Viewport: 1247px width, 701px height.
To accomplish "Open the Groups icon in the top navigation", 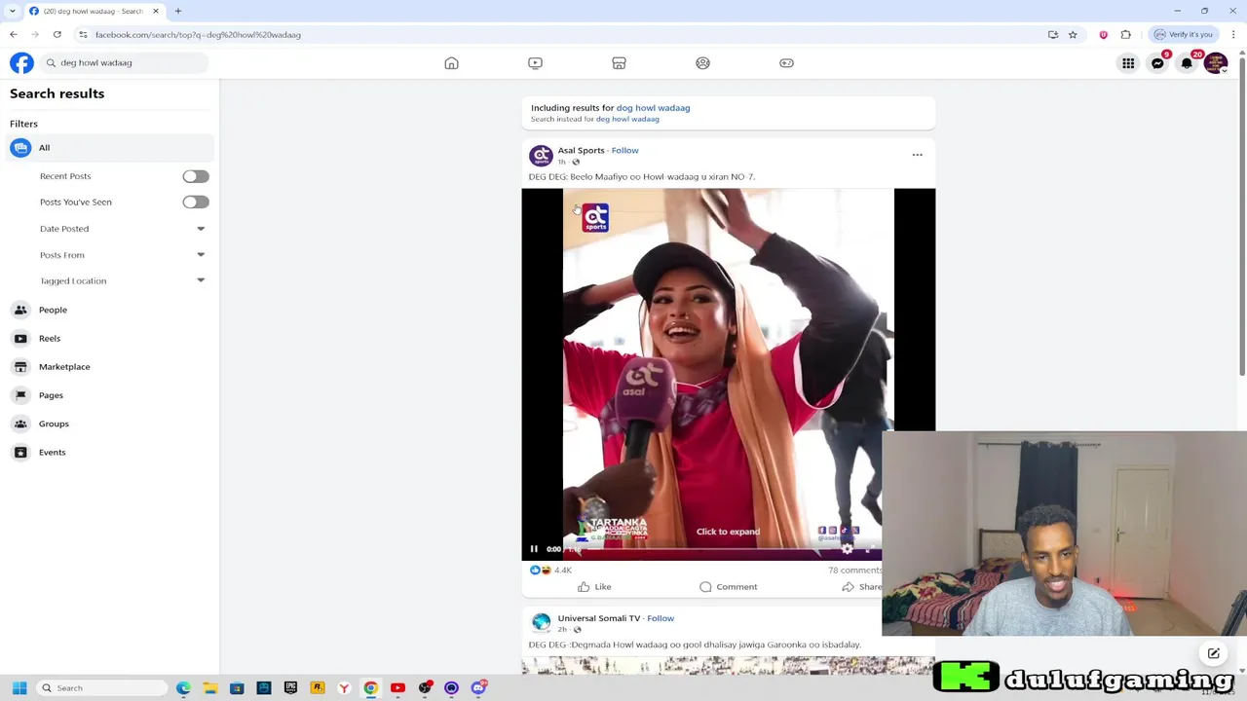I will coord(702,63).
